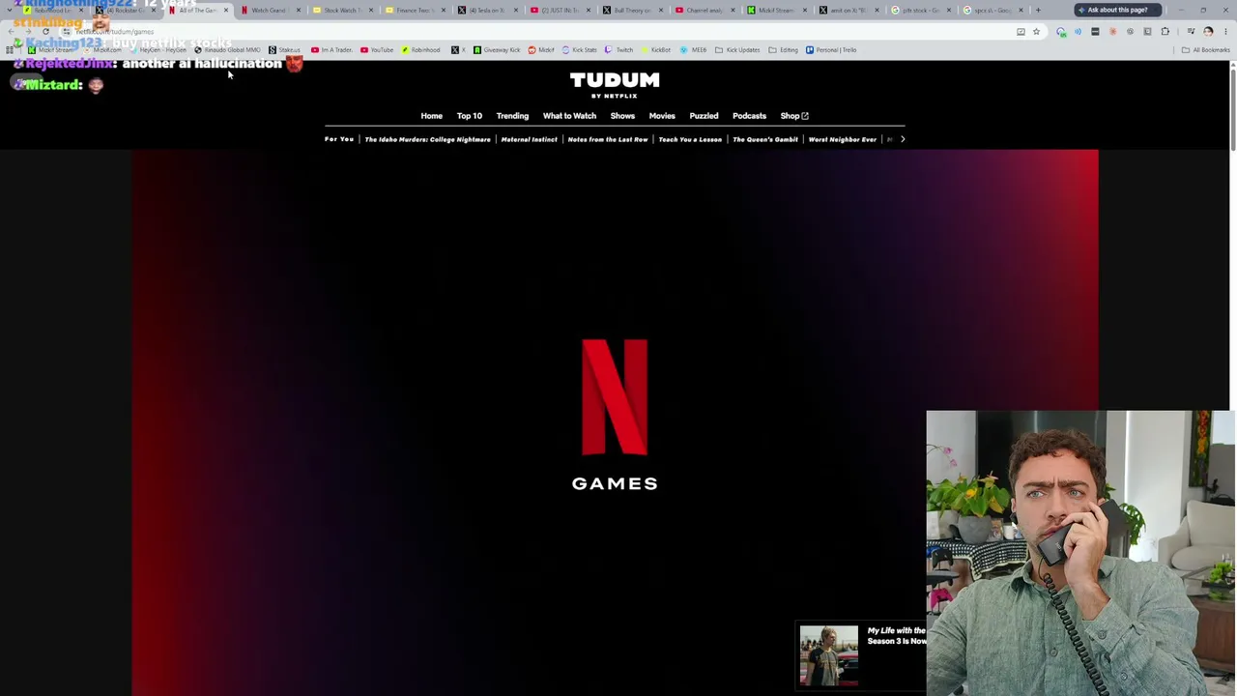Open the Movies menu item
Image resolution: width=1237 pixels, height=696 pixels.
click(x=662, y=116)
